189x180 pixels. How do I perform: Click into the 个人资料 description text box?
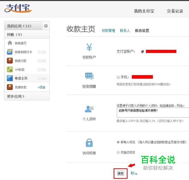(153, 112)
